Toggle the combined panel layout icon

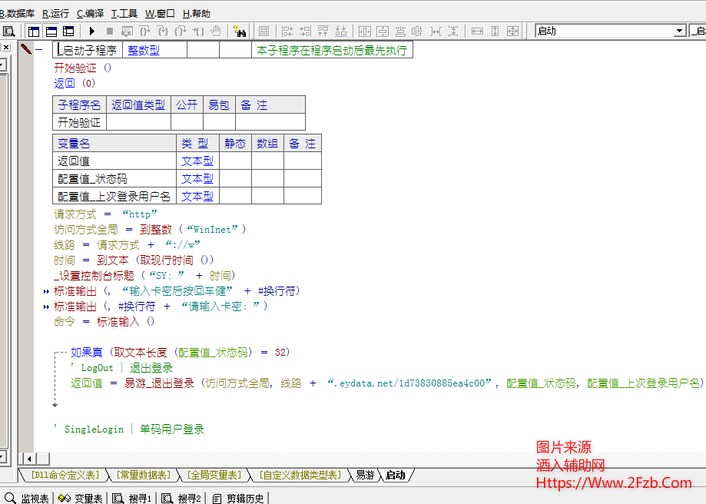coord(68,31)
